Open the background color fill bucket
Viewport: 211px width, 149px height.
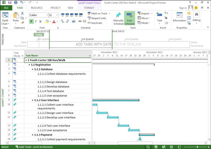(47, 21)
